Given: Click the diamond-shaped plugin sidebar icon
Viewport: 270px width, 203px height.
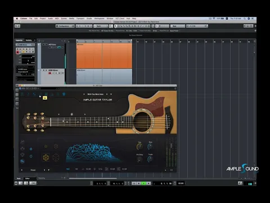Looking at the screenshot, I should point(22,155).
